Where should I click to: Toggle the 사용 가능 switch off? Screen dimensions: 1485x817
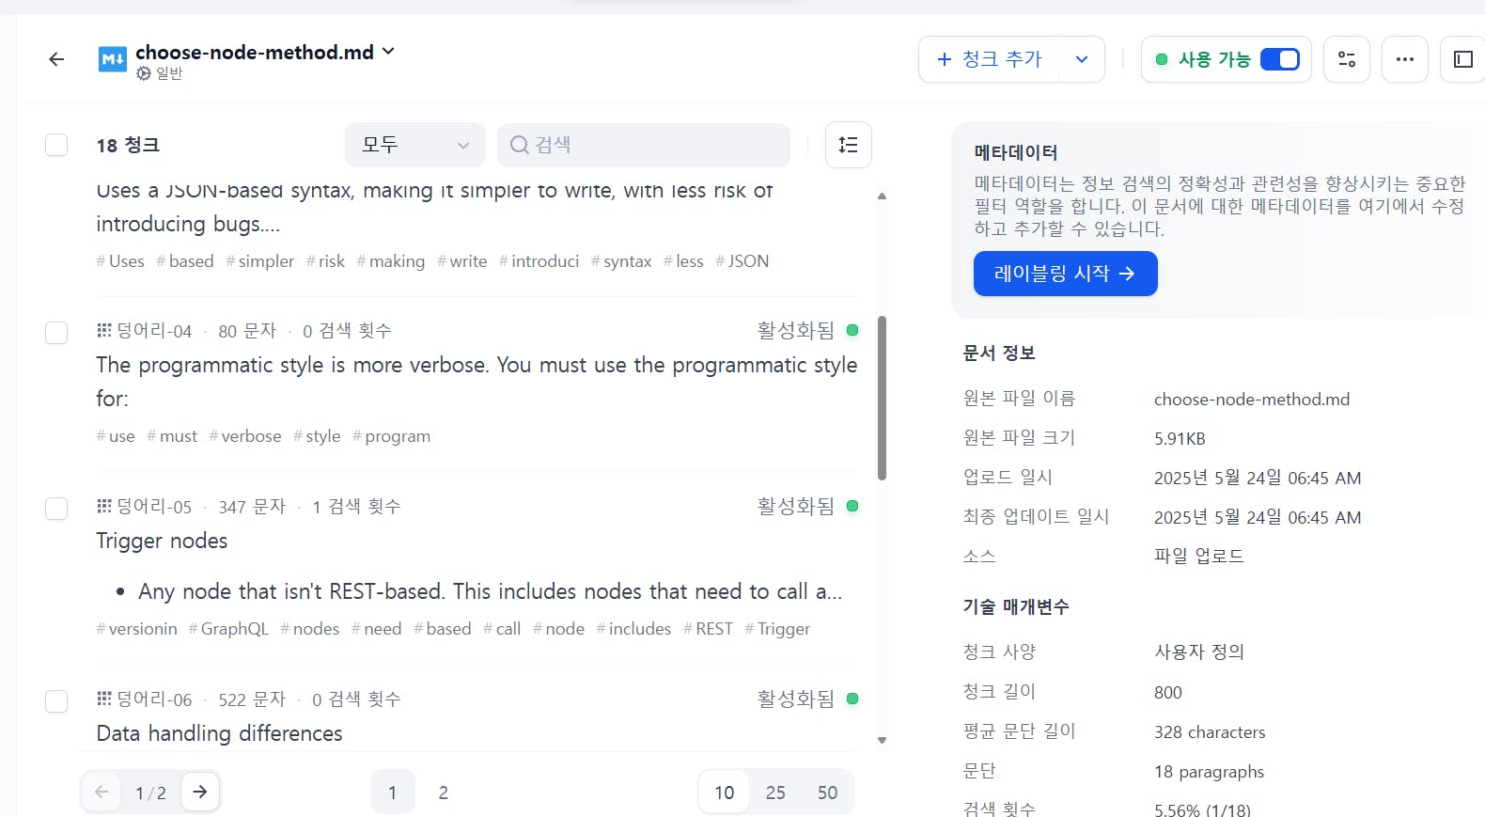coord(1279,59)
